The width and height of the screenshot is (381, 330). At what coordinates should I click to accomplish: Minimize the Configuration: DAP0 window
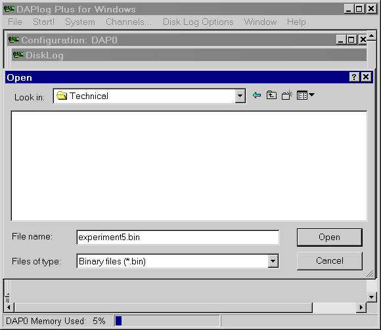click(341, 39)
